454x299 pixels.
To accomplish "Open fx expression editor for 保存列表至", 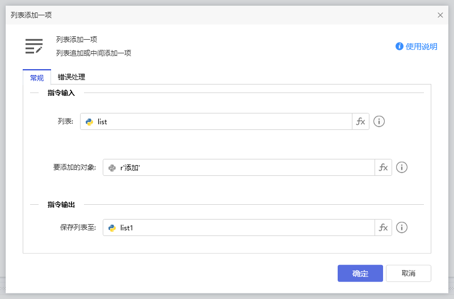I will 383,228.
